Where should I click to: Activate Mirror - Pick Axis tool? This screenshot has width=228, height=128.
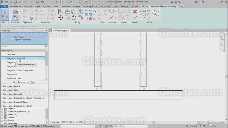(74, 12)
